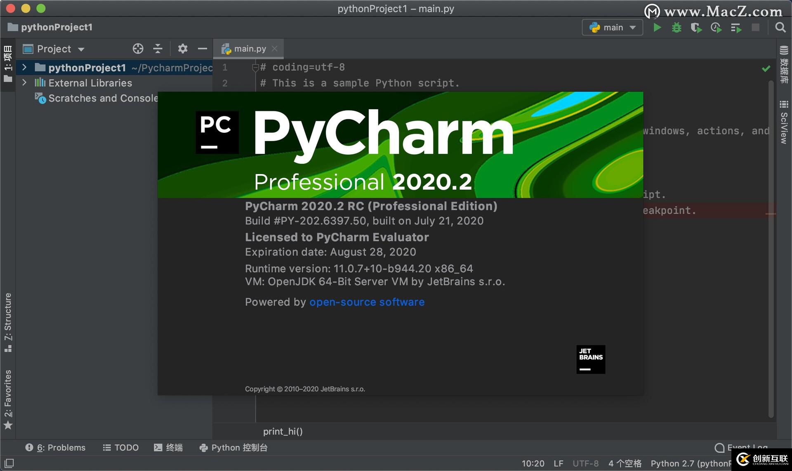Start debugging with the bug icon

(x=676, y=28)
